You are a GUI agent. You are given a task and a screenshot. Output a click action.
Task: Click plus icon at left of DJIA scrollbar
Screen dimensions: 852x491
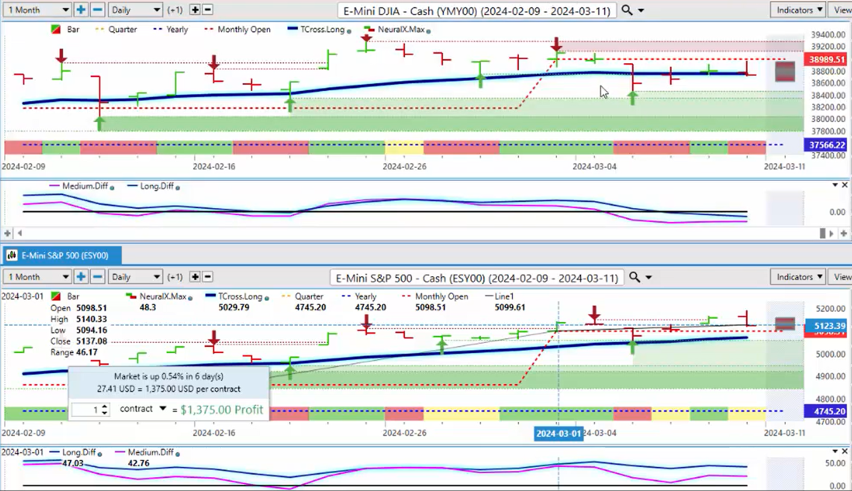8,233
